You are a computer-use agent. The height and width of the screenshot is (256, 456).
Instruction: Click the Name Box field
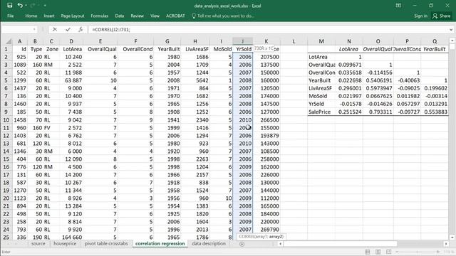[x=17, y=29]
